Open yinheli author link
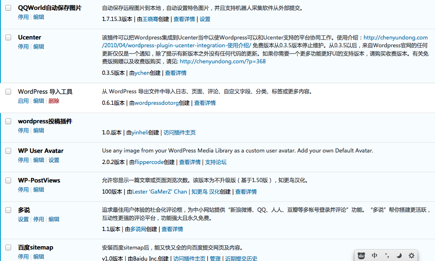Viewport: 435px width, 261px height. coord(140,132)
